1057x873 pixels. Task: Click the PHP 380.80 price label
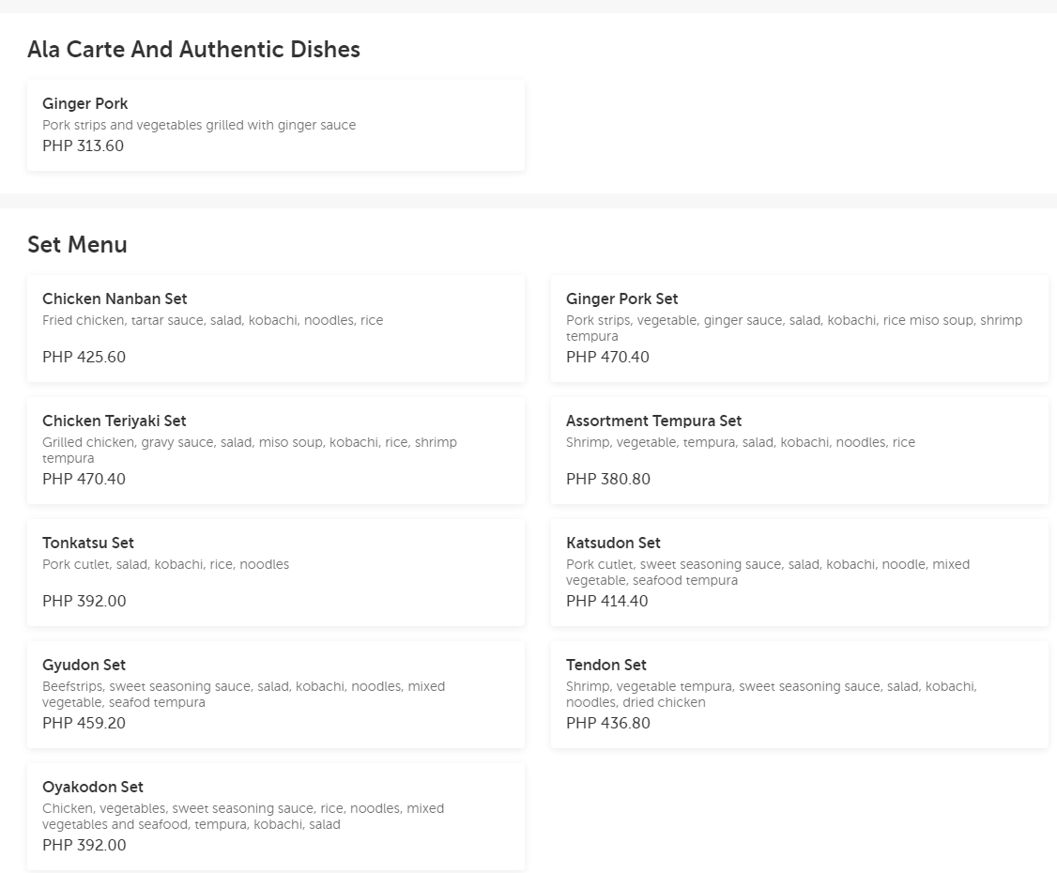coord(607,480)
